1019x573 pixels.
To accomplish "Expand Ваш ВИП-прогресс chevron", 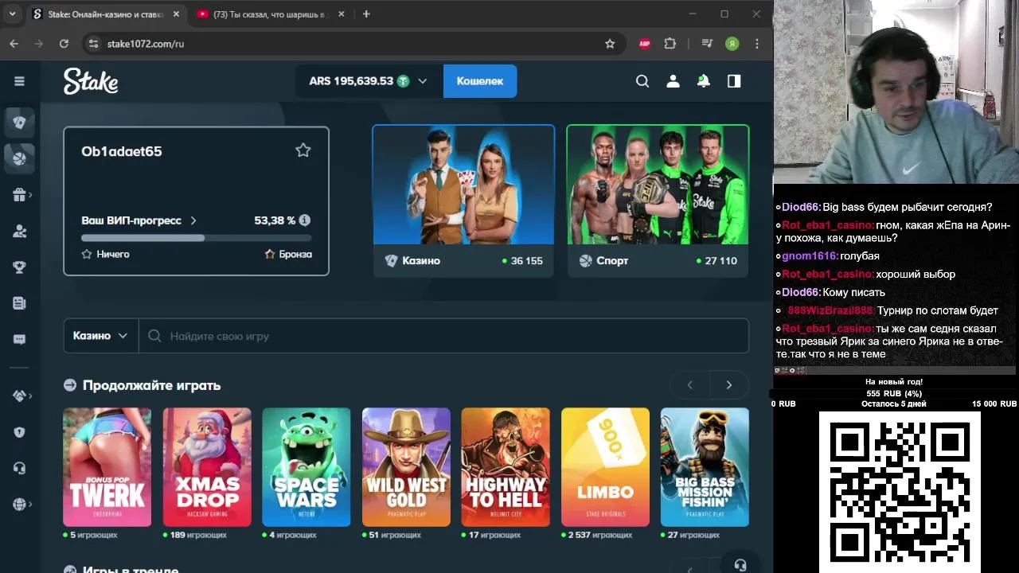I will point(193,220).
